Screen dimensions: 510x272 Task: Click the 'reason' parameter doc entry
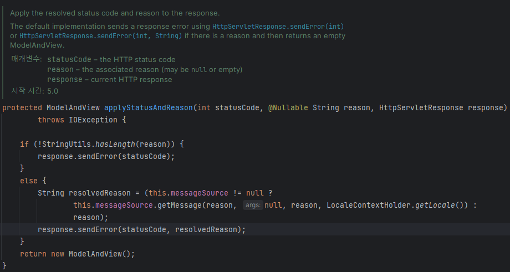click(x=145, y=70)
